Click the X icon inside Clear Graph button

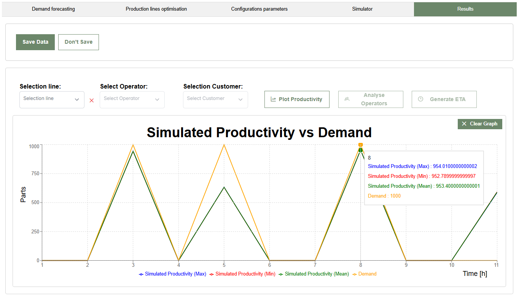(x=464, y=124)
